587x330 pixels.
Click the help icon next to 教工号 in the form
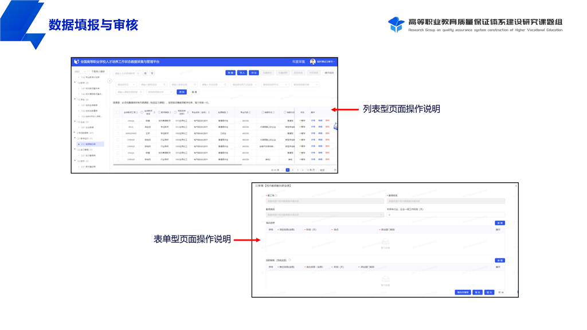coord(276,195)
